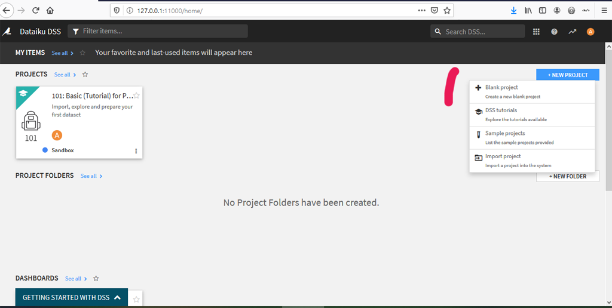The height and width of the screenshot is (308, 612).
Task: Open the applications grid menu icon
Action: (536, 32)
